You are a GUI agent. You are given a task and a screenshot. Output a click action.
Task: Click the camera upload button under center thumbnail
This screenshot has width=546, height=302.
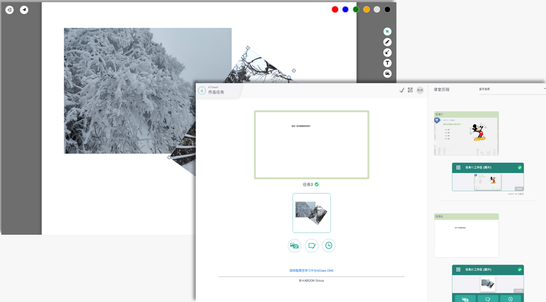[294, 246]
